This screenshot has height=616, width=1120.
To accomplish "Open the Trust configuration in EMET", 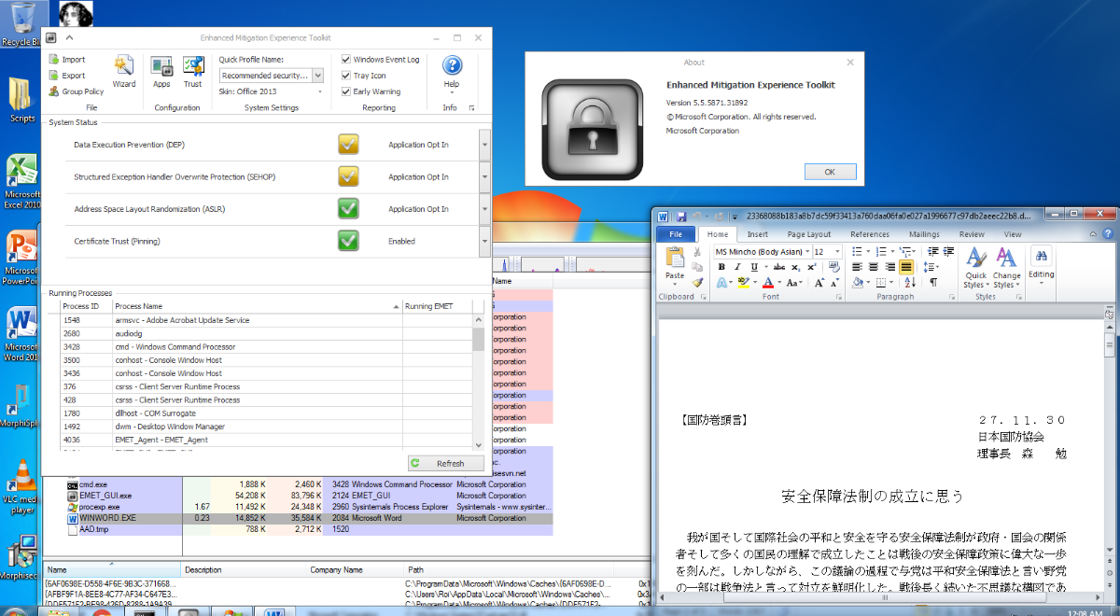I will click(192, 72).
